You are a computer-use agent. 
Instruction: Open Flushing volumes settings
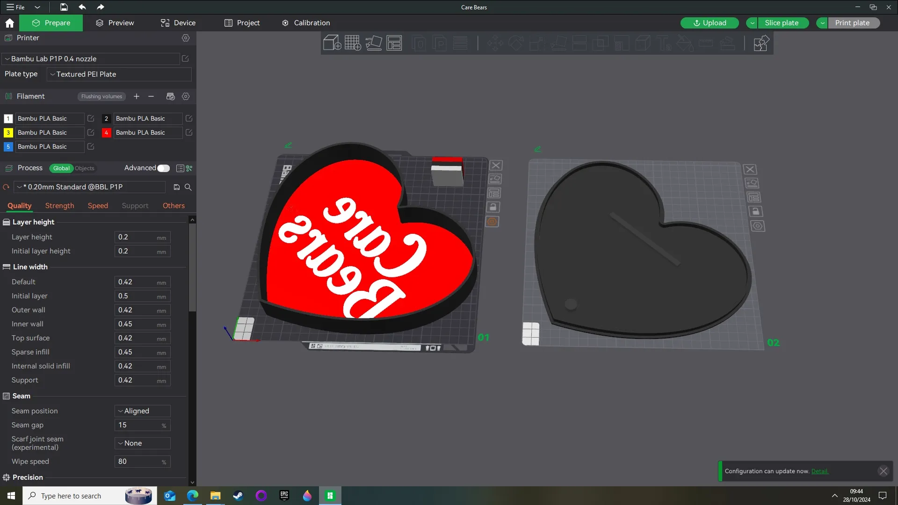[x=101, y=96]
